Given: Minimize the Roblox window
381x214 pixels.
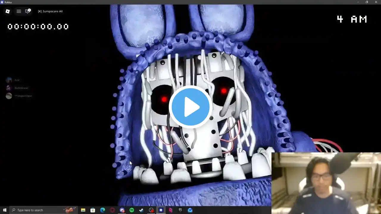Looking at the screenshot, I should point(358,2).
